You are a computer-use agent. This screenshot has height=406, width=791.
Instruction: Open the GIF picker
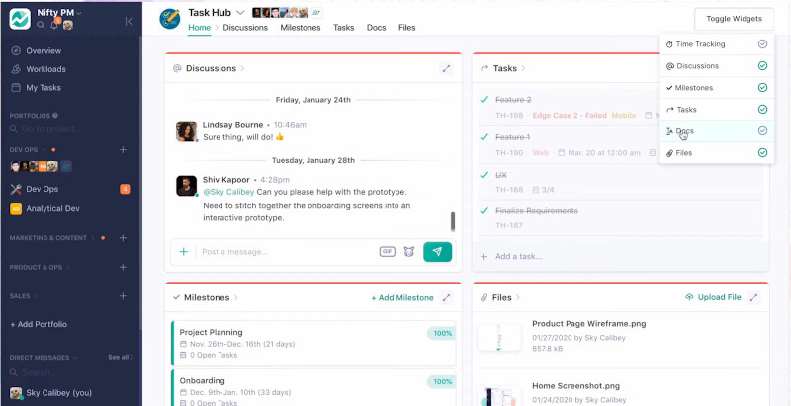[x=387, y=251]
